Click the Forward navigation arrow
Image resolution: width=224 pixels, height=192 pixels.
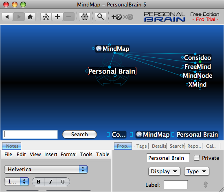click(19, 17)
